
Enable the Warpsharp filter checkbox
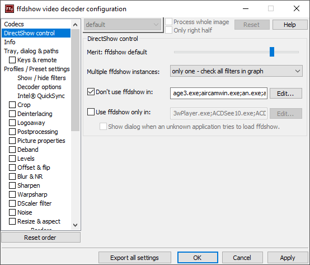[12, 194]
